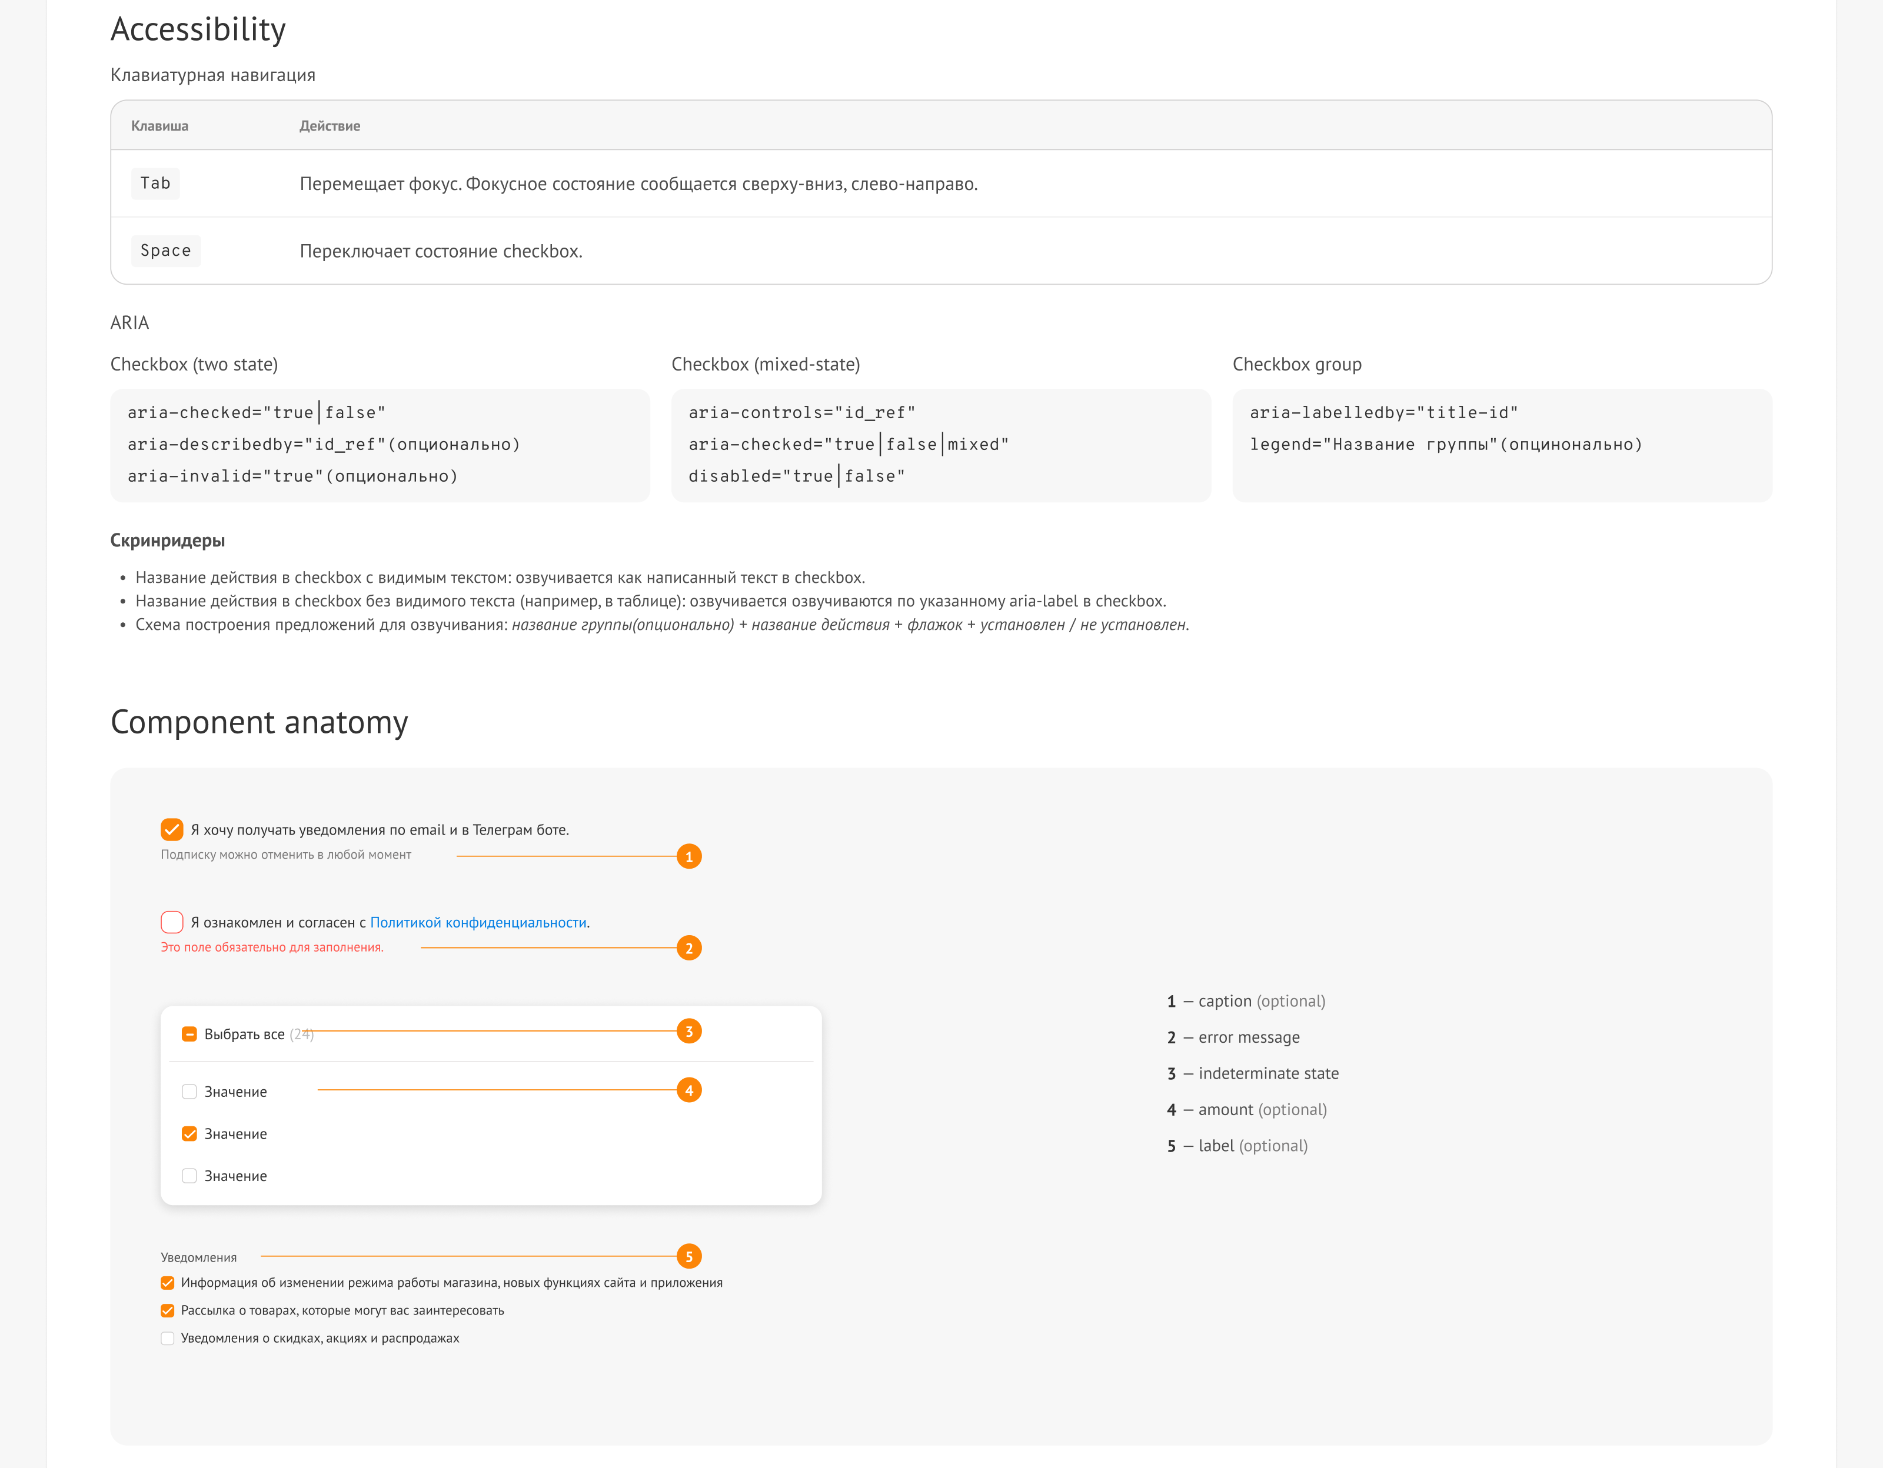The width and height of the screenshot is (1883, 1468).
Task: Open the 'Политикой конфиденциальности' link
Action: coord(478,922)
